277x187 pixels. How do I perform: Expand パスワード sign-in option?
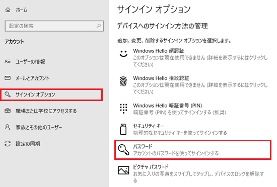click(x=193, y=150)
